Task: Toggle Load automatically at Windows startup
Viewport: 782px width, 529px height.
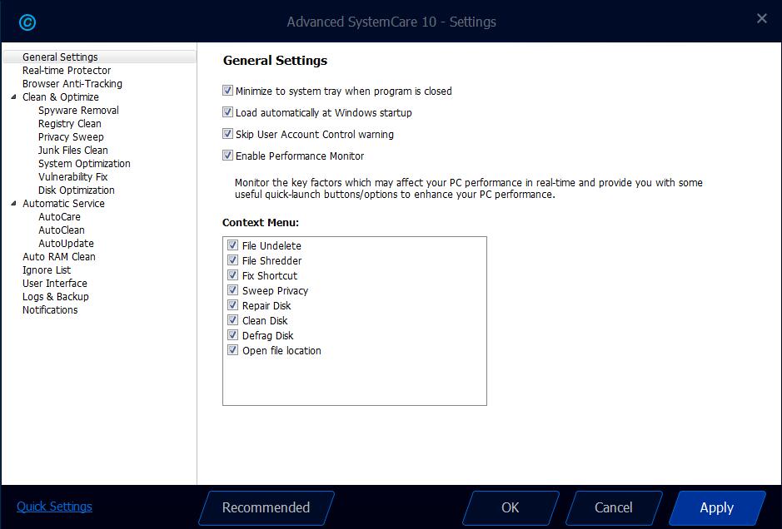Action: [227, 112]
